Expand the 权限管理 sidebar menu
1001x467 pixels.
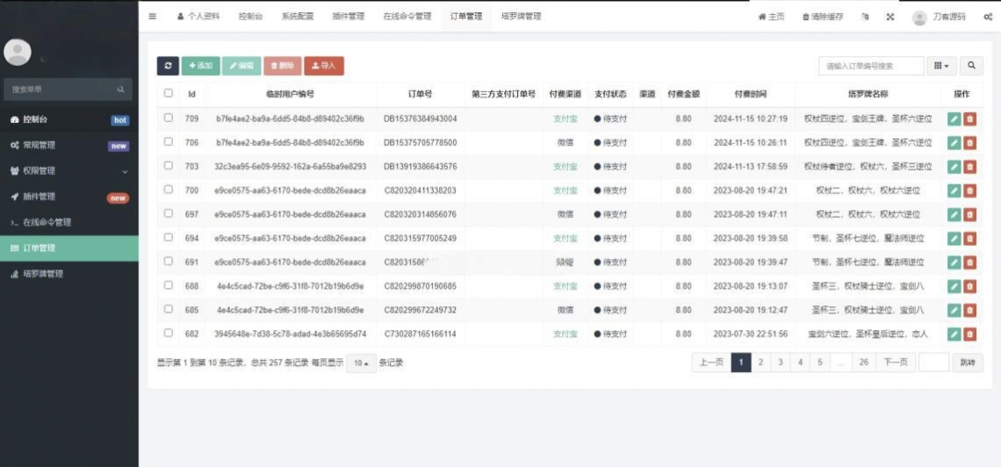click(x=68, y=171)
